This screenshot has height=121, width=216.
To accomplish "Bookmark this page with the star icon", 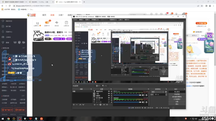I will pyautogui.click(x=202, y=6).
